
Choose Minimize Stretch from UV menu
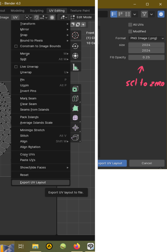pyautogui.click(x=41, y=130)
